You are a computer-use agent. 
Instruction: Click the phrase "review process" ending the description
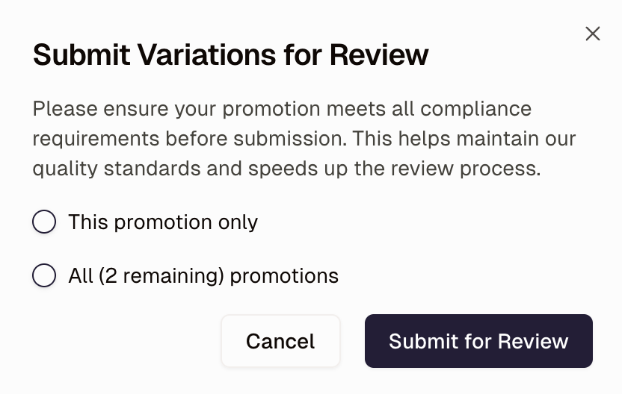tap(466, 169)
